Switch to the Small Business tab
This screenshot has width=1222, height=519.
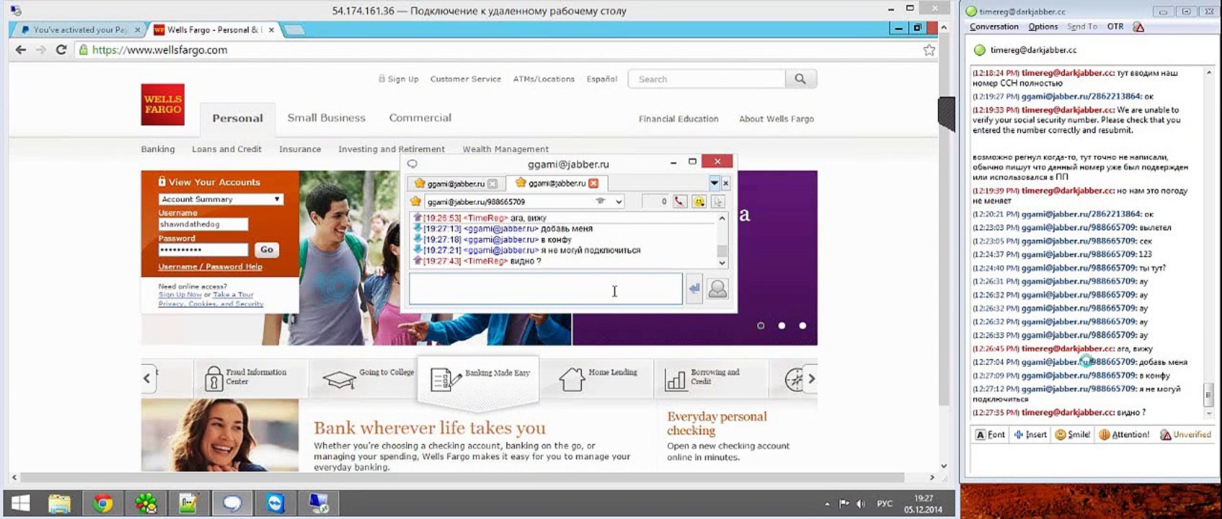326,118
